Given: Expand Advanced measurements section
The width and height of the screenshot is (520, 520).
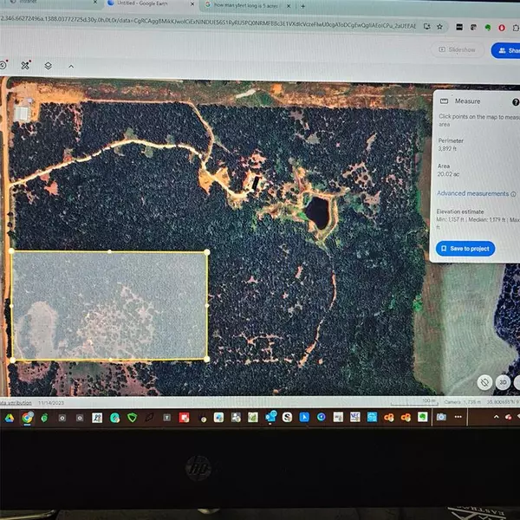Looking at the screenshot, I should pos(472,194).
